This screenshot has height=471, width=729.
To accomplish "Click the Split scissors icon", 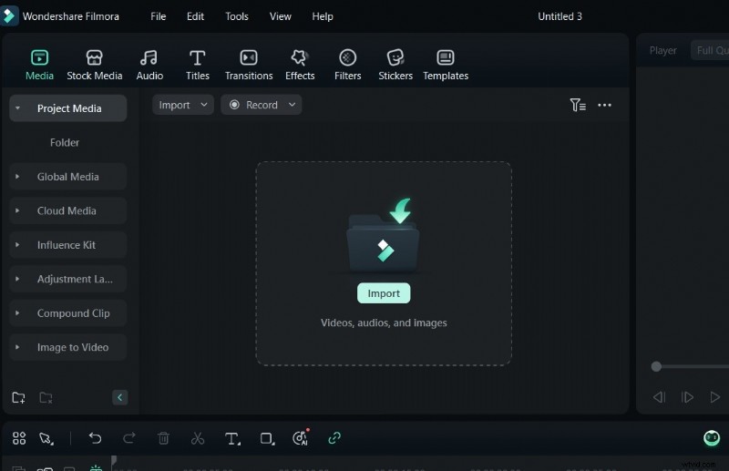I will coord(198,438).
